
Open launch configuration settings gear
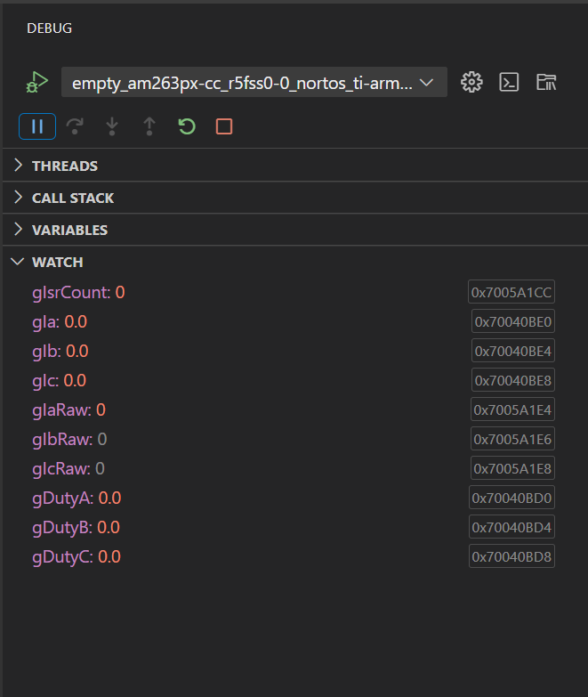click(x=471, y=82)
